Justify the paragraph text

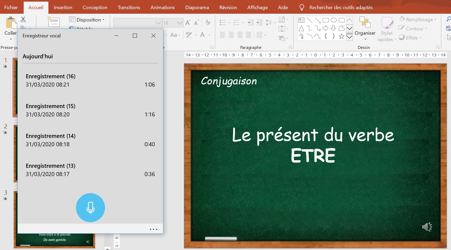[248, 35]
